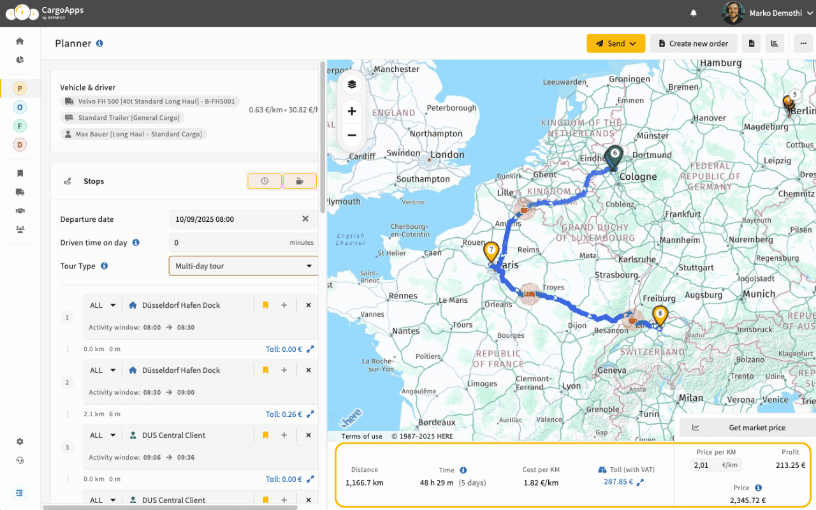
Task: Expand the ALL filter on the first stop
Action: (x=102, y=305)
